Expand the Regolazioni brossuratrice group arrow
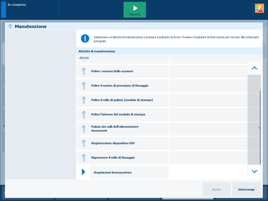The width and height of the screenshot is (268, 201). [83, 172]
